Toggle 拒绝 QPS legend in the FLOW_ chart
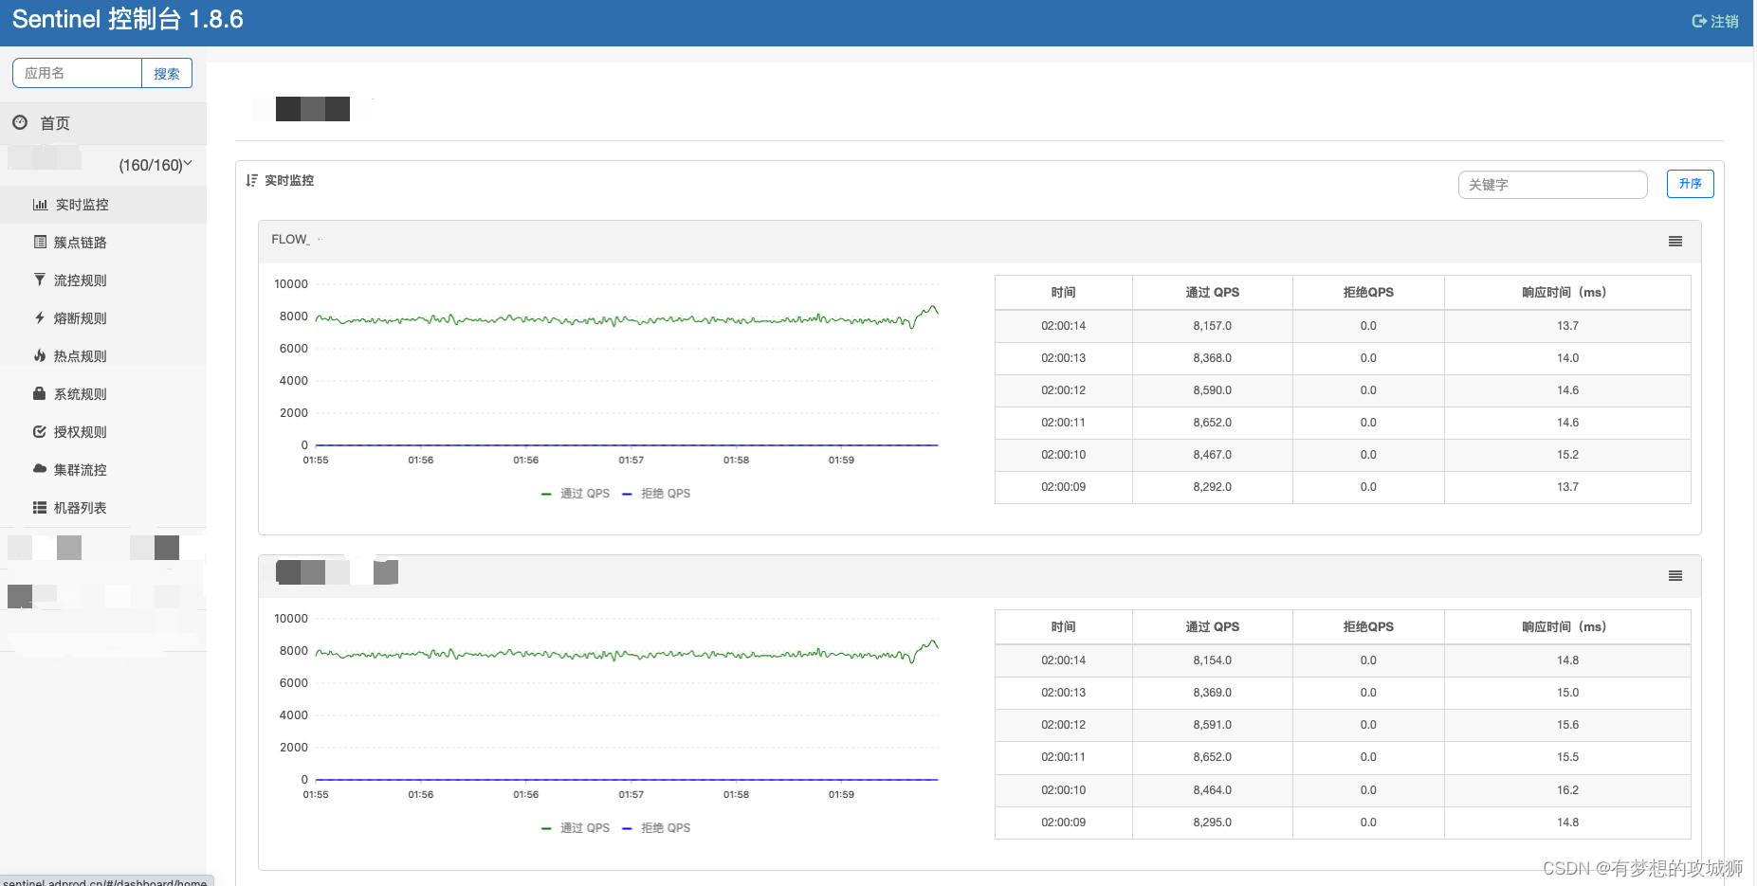The width and height of the screenshot is (1757, 886). click(x=656, y=494)
